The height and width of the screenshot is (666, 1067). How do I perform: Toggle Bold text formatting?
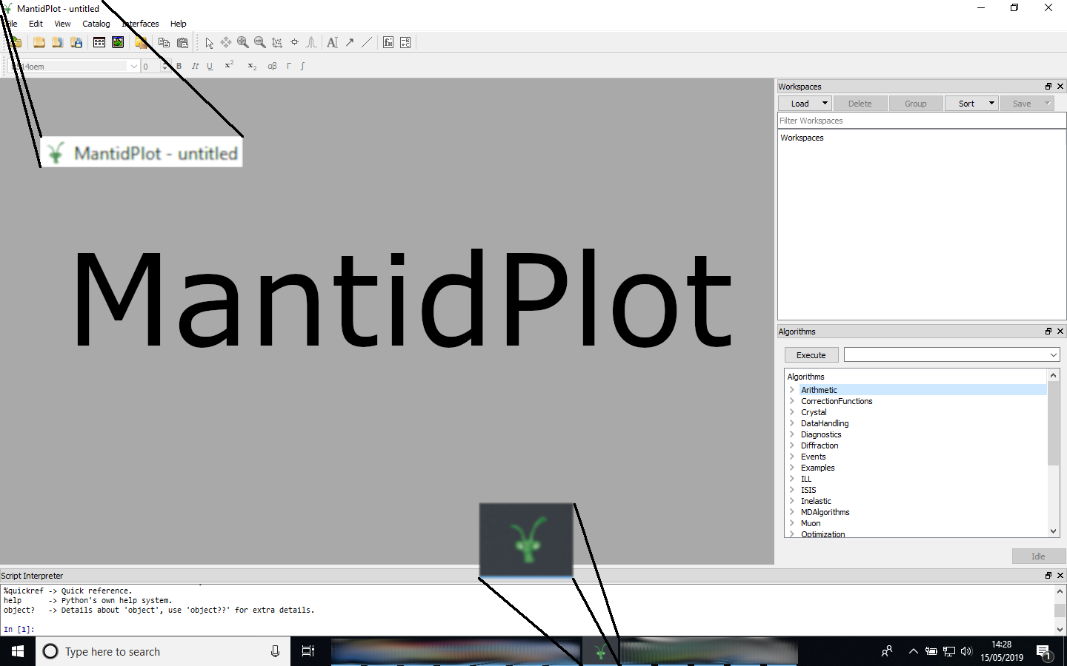tap(179, 66)
